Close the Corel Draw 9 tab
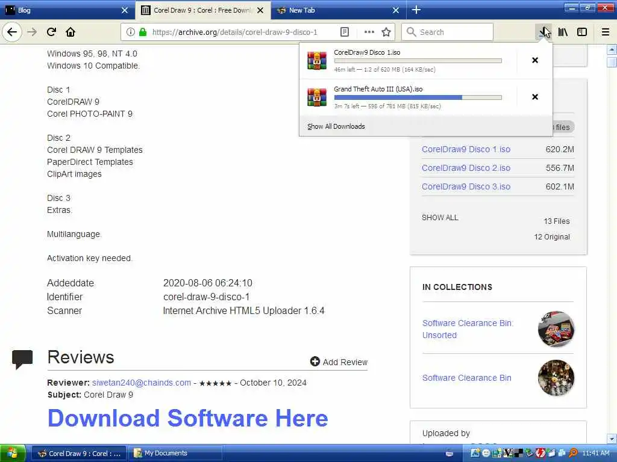 click(260, 10)
